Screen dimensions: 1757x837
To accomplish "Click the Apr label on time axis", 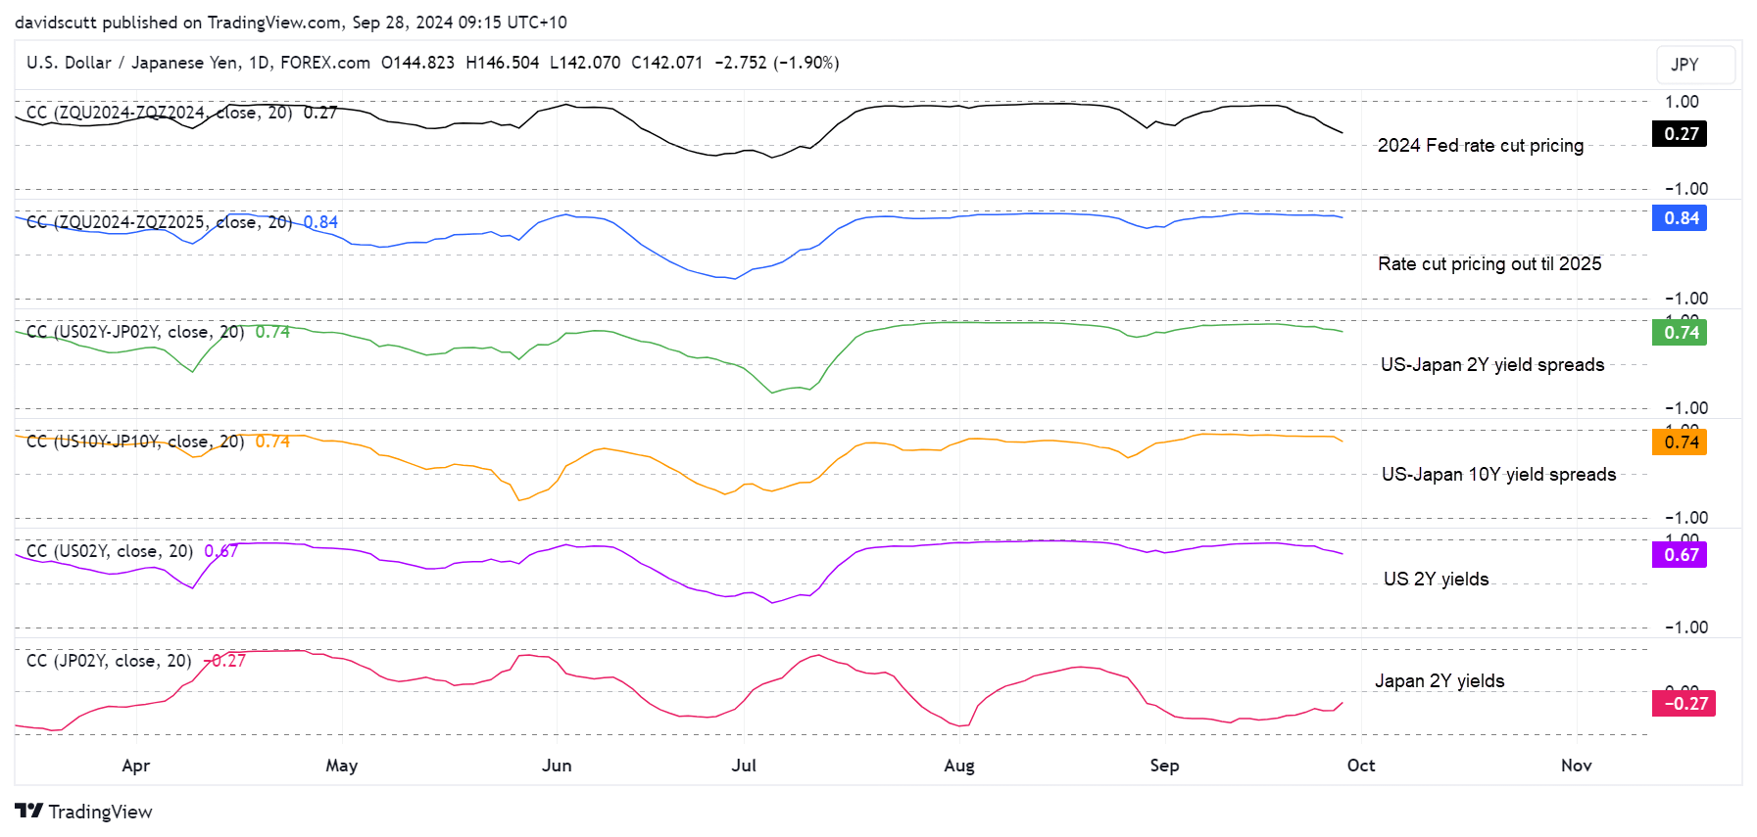I will (136, 766).
